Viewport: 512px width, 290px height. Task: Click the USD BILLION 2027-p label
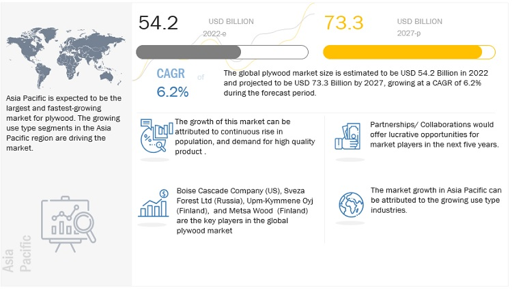pyautogui.click(x=420, y=27)
